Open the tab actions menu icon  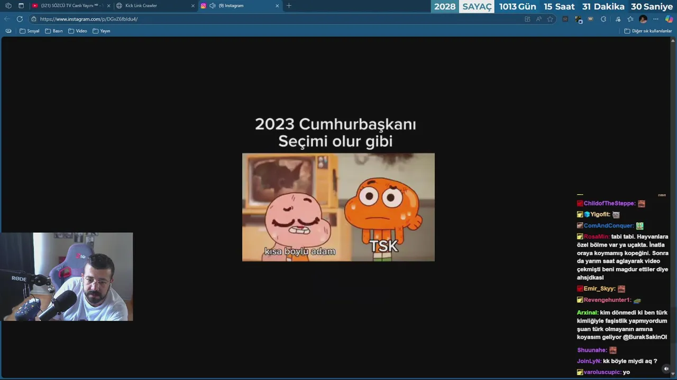21,6
